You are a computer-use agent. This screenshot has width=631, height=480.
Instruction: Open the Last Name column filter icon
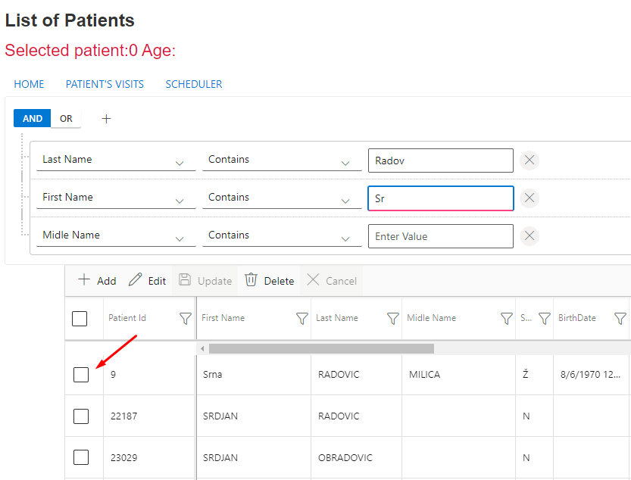(392, 319)
